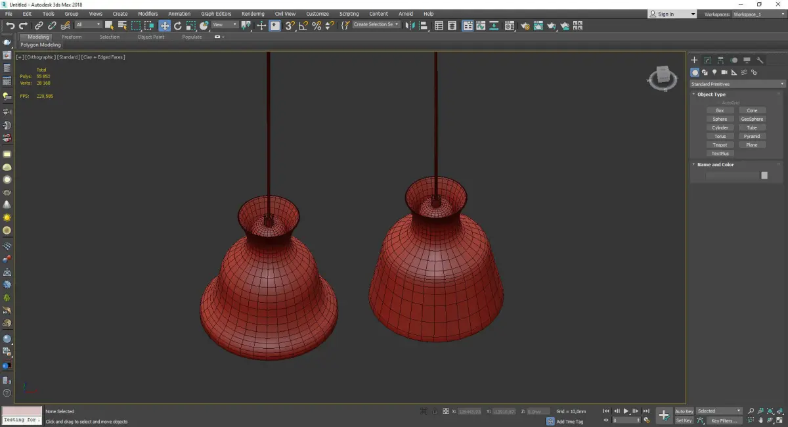Click the Cylinder object button
This screenshot has width=788, height=427.
[720, 127]
